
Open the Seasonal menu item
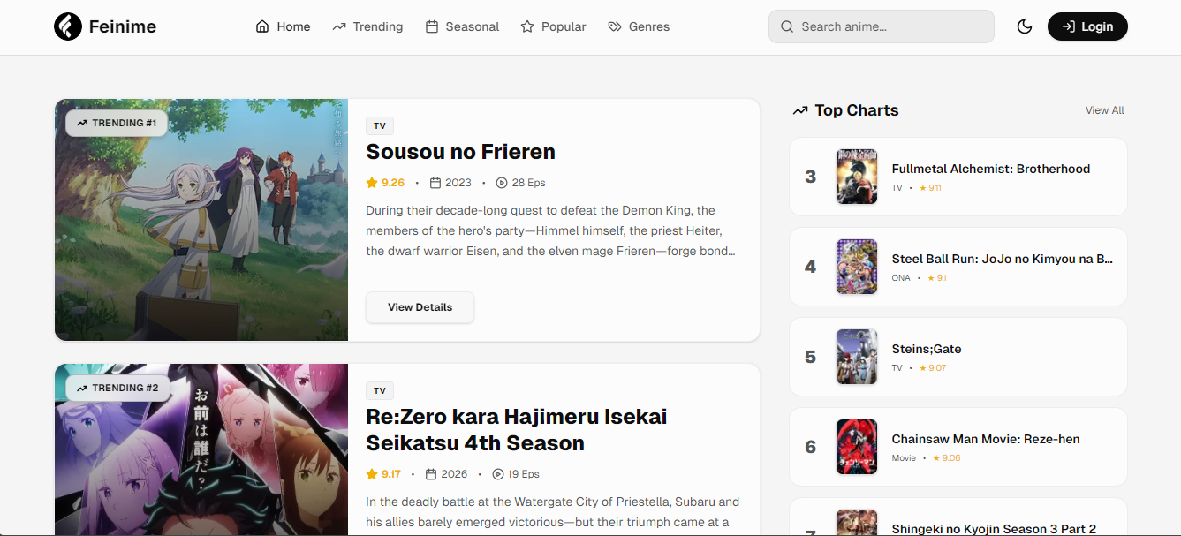point(462,26)
